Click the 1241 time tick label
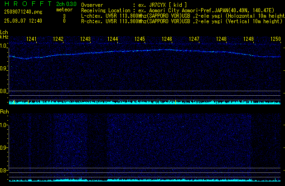The height and width of the screenshot is (186, 285). click(x=31, y=39)
